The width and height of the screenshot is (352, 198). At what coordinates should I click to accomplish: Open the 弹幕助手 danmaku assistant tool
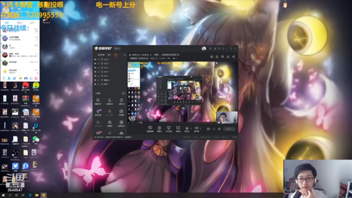pyautogui.click(x=98, y=102)
